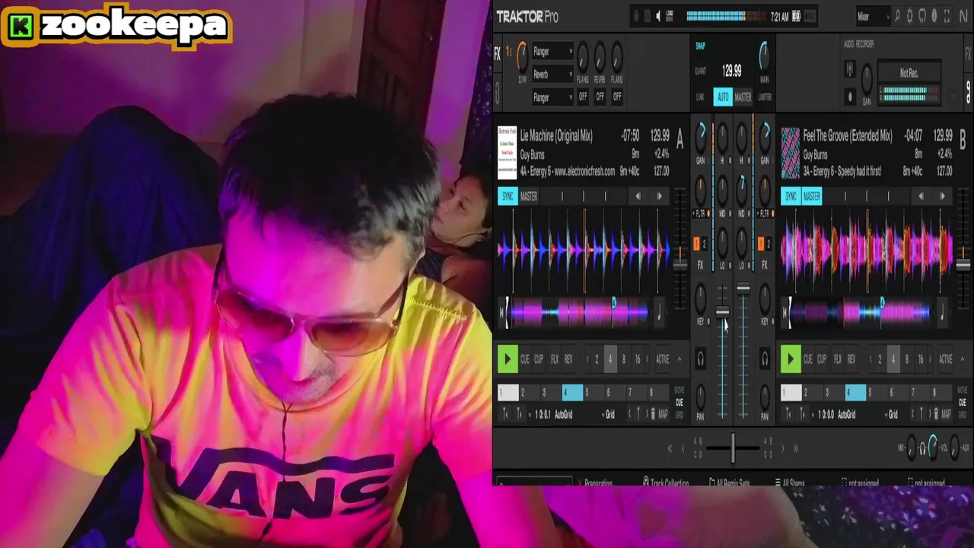This screenshot has height=548, width=974.
Task: Click the broadcast icon in Audio Recorder
Action: [850, 70]
